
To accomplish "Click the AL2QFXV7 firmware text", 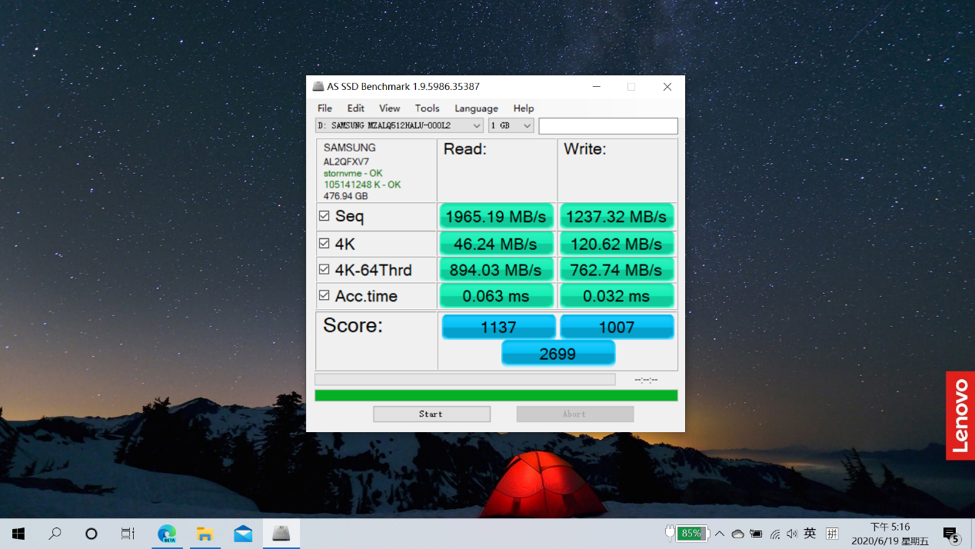I will tap(346, 161).
